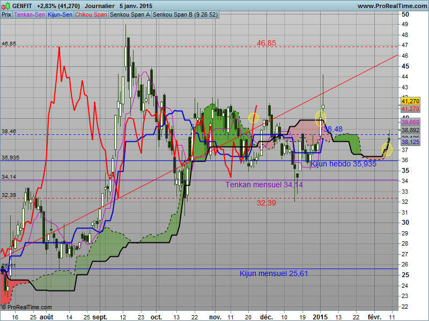Click the blue 38,48 annotation
This screenshot has width=429, height=321.
332,129
